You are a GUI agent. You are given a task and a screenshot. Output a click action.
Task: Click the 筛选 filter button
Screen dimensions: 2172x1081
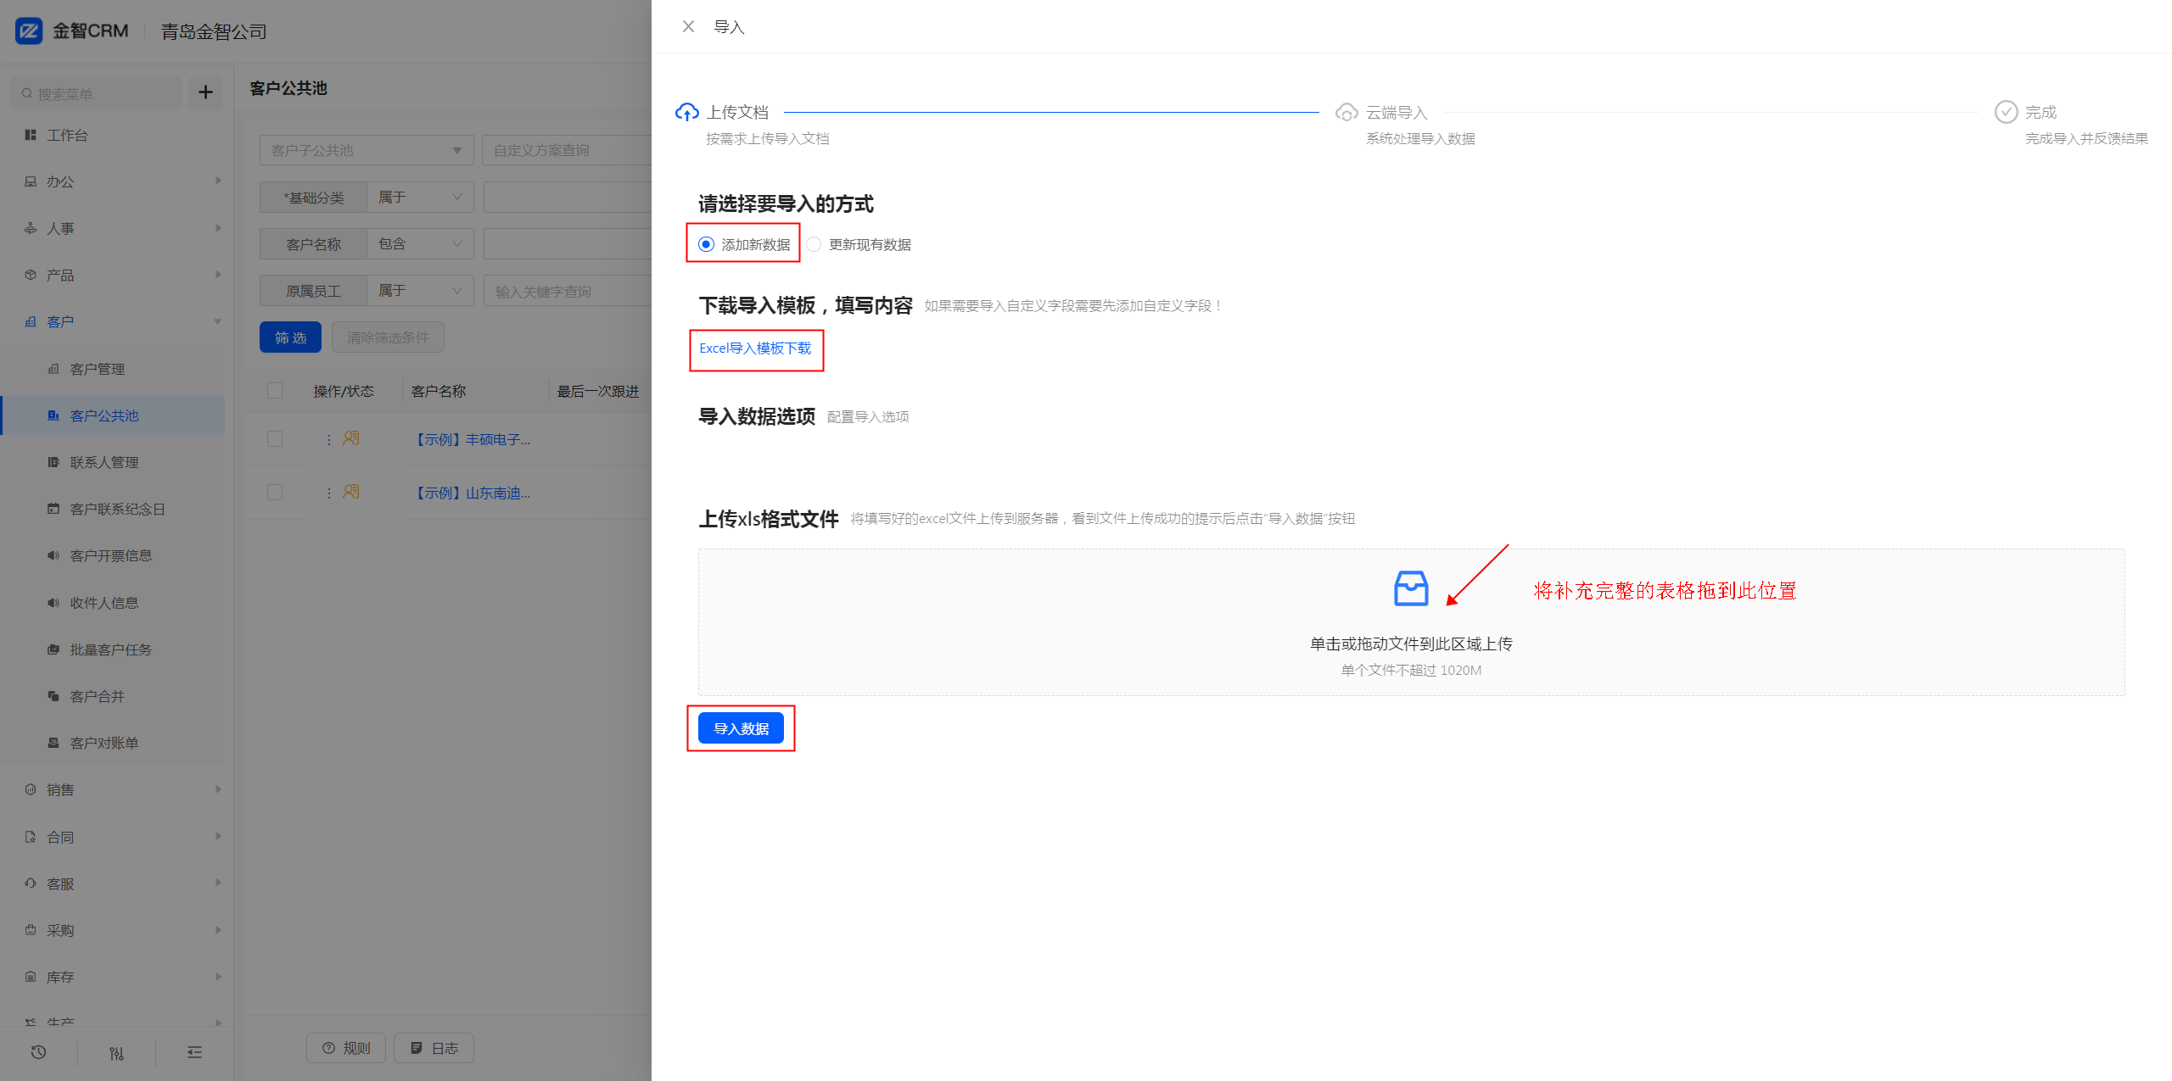pyautogui.click(x=290, y=337)
